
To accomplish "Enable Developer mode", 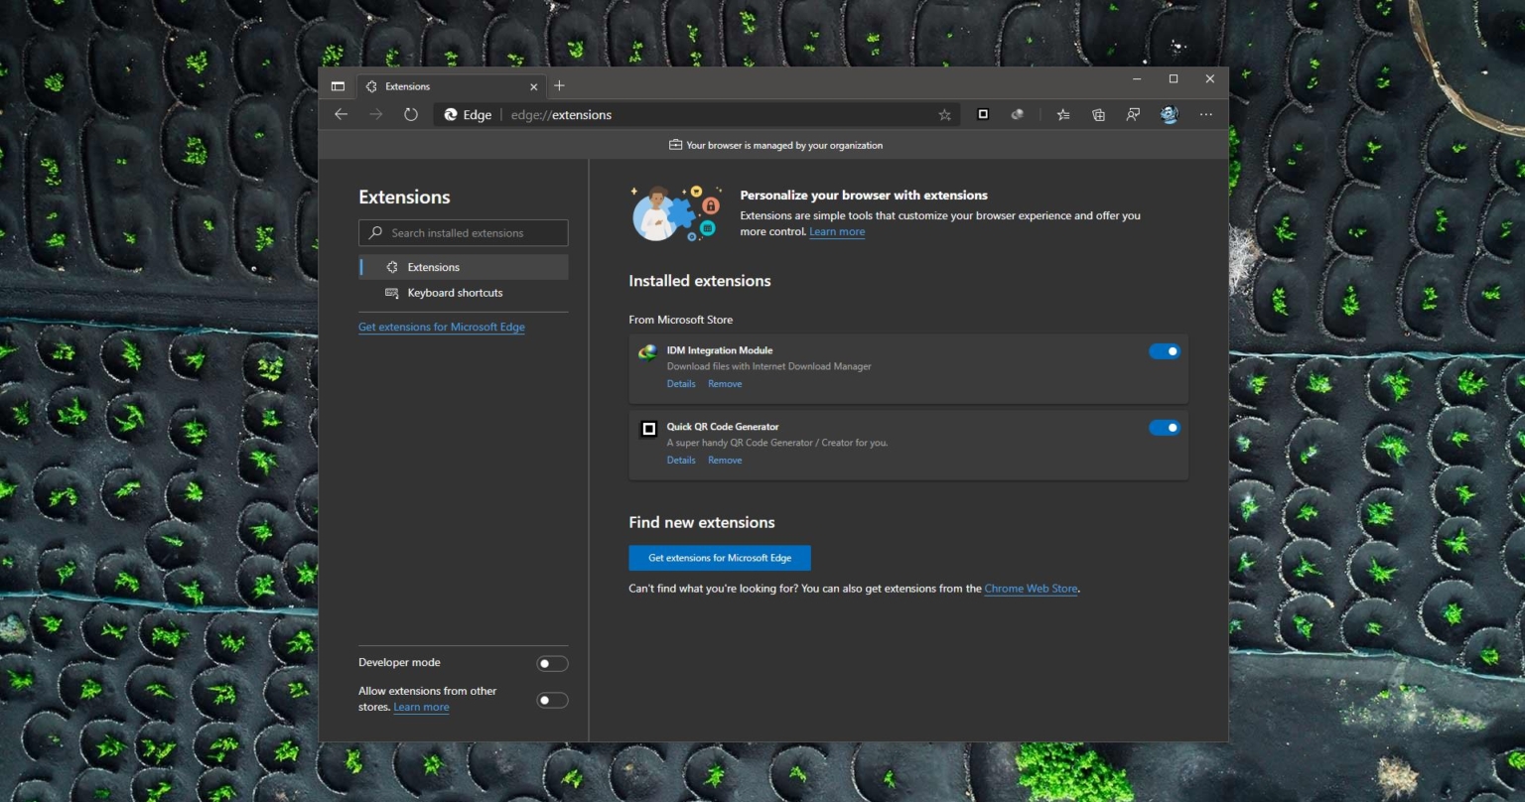I will [552, 662].
